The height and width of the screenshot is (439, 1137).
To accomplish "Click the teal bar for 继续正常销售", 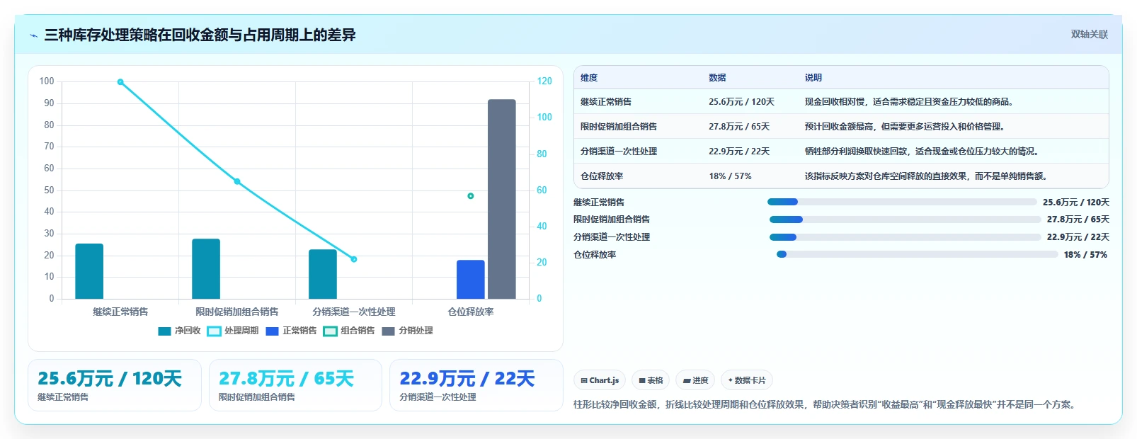I will point(89,271).
